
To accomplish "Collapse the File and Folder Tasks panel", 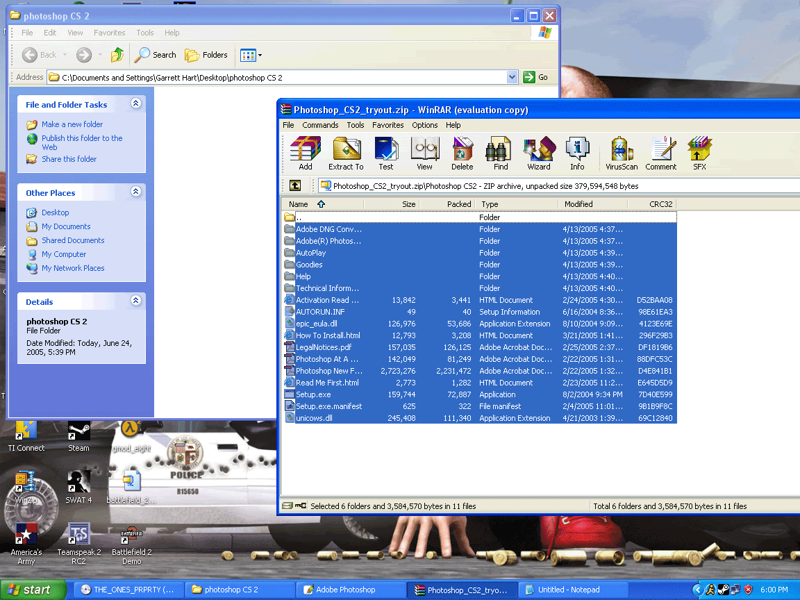I will (135, 103).
